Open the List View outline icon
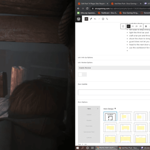This screenshot has height=150, width=150. [107, 19]
